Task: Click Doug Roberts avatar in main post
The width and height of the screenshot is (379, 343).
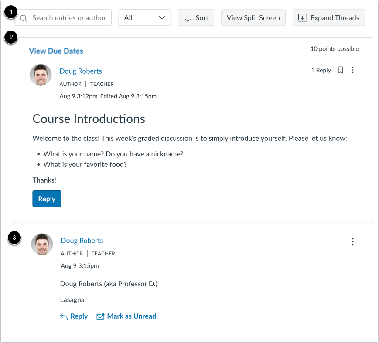Action: [x=41, y=75]
